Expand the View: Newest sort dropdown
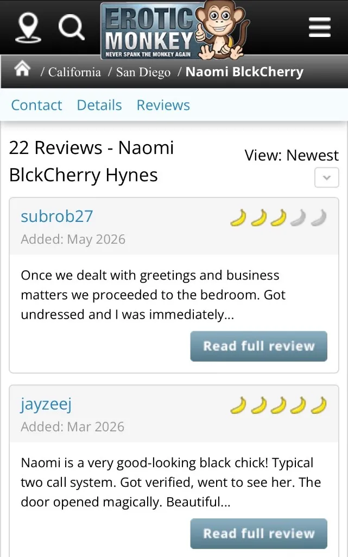The width and height of the screenshot is (348, 557). click(x=327, y=177)
